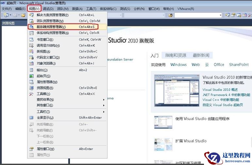Open the 调试(D) menu
The width and height of the screenshot is (252, 165).
click(x=48, y=9)
